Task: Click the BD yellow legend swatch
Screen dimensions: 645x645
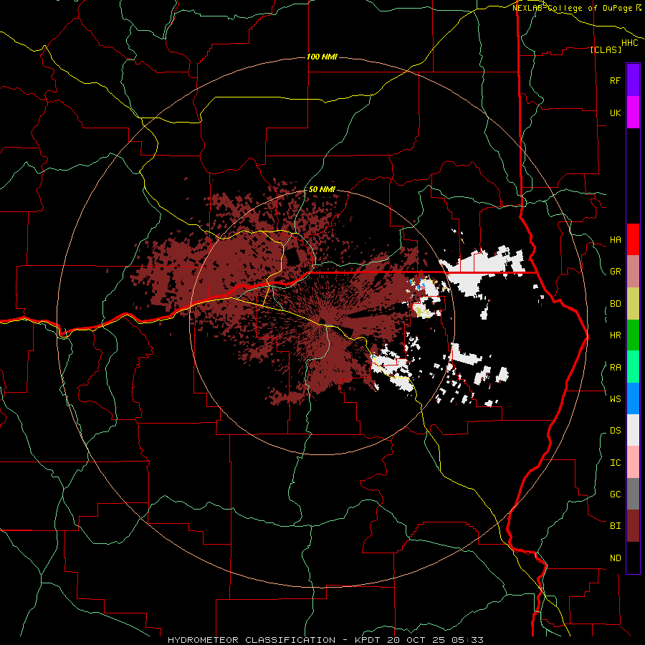Action: [633, 304]
